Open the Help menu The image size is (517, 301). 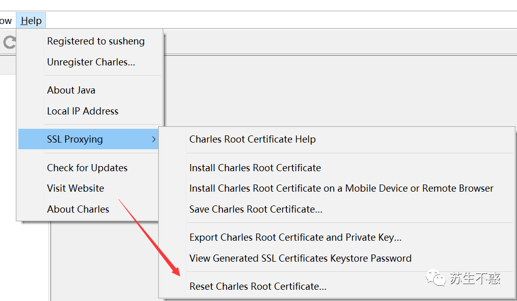[31, 20]
